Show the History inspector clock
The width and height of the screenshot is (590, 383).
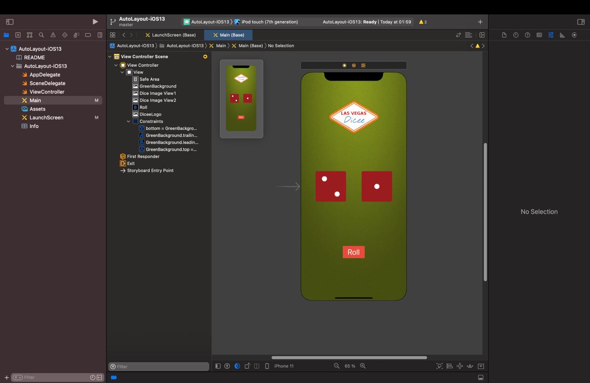tap(516, 35)
